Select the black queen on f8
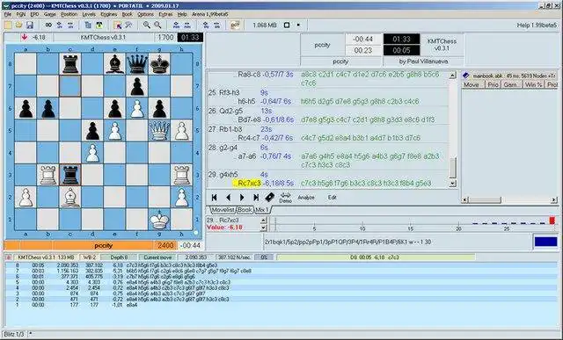This screenshot has height=340, width=563. tap(137, 64)
